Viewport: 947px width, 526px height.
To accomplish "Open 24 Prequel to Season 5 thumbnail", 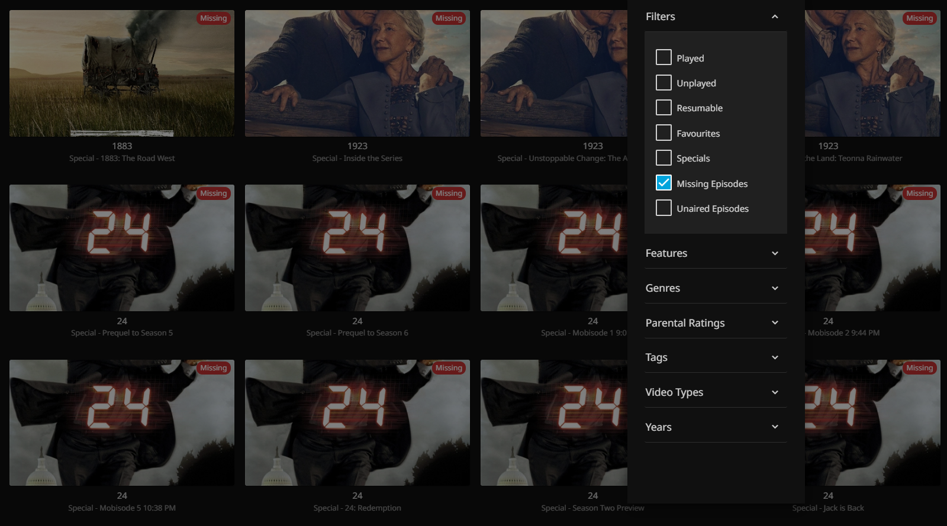I will point(121,248).
